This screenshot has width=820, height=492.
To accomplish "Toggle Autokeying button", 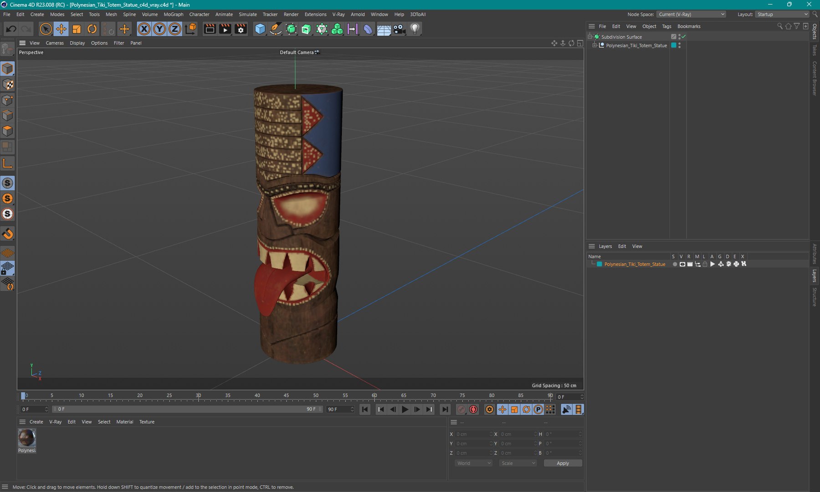I will coord(473,410).
